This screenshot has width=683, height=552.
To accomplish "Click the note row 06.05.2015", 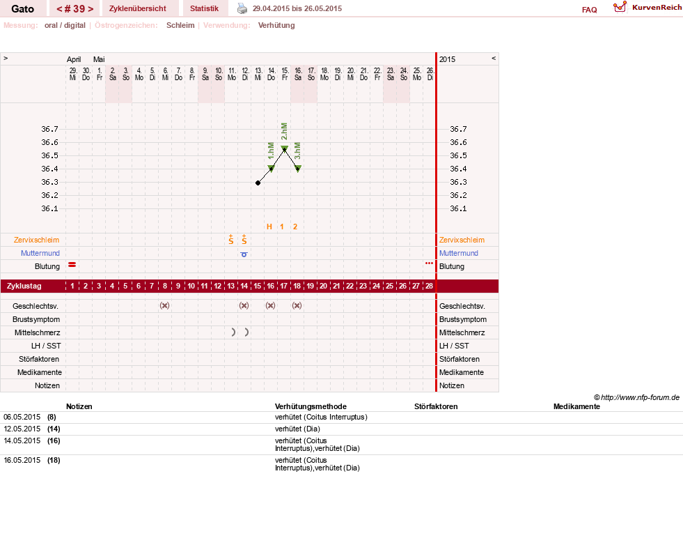I will click(x=341, y=417).
